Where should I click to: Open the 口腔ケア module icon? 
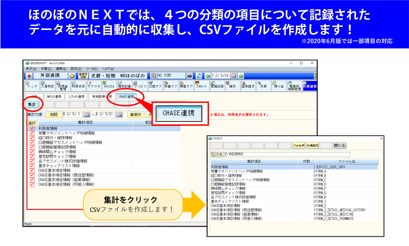155,86
